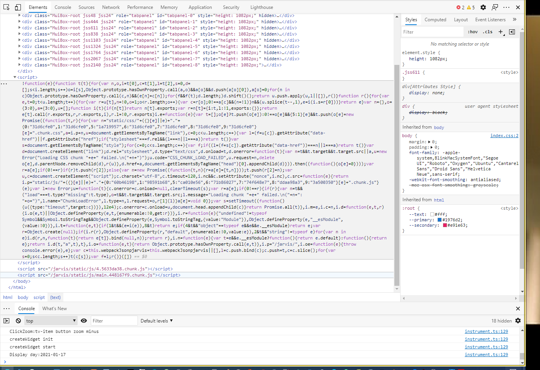Add a new style rule plus icon
Image resolution: width=540 pixels, height=370 pixels.
pyautogui.click(x=501, y=32)
